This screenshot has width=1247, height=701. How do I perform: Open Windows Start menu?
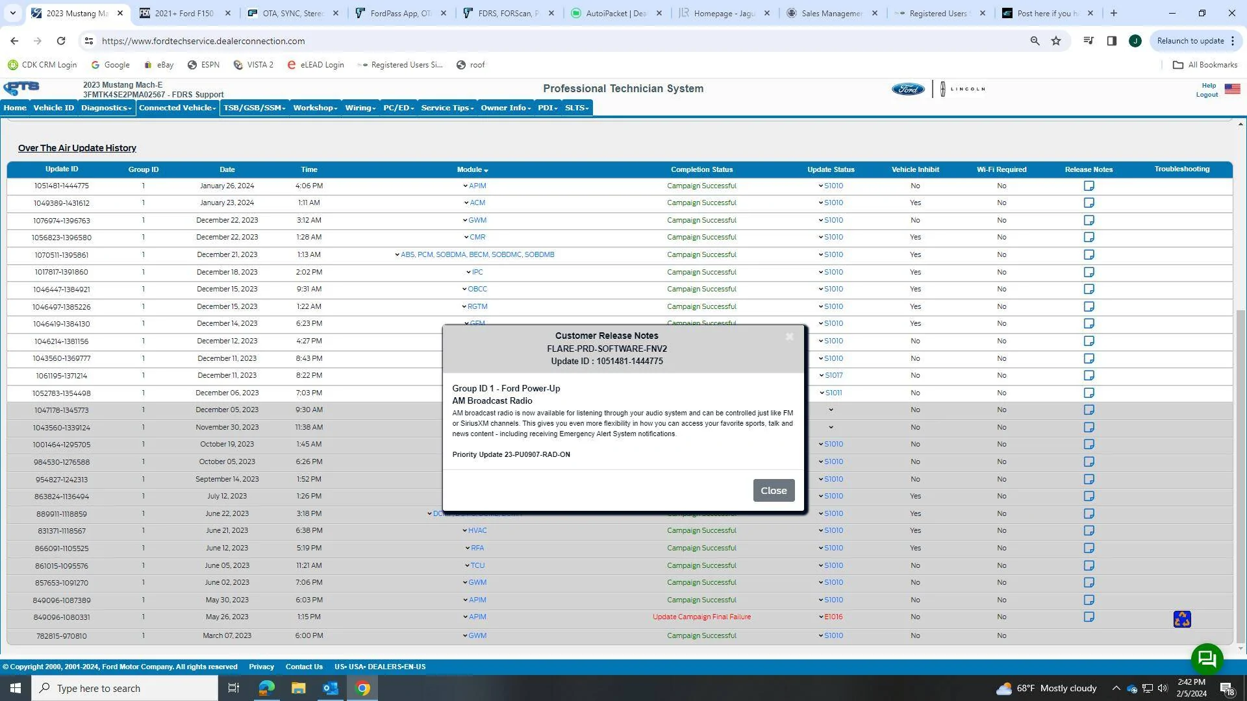16,688
